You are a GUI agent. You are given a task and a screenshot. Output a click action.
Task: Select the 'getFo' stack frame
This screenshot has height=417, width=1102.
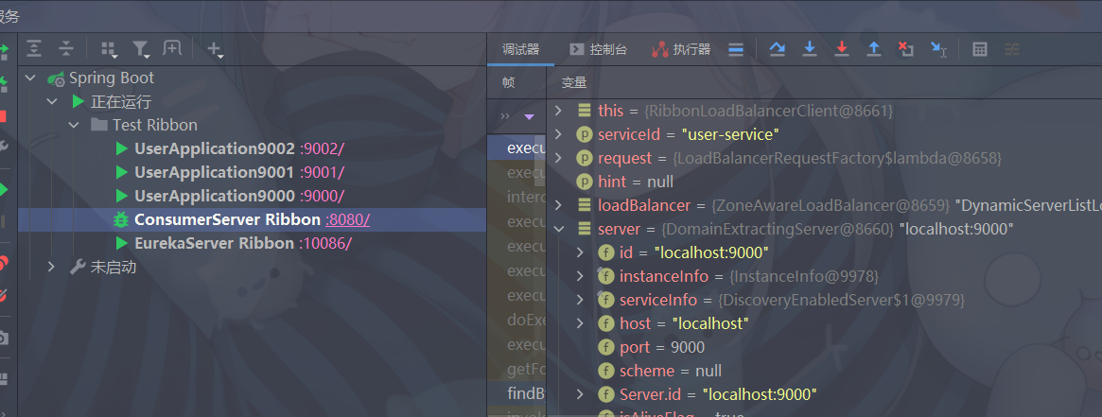(x=516, y=370)
